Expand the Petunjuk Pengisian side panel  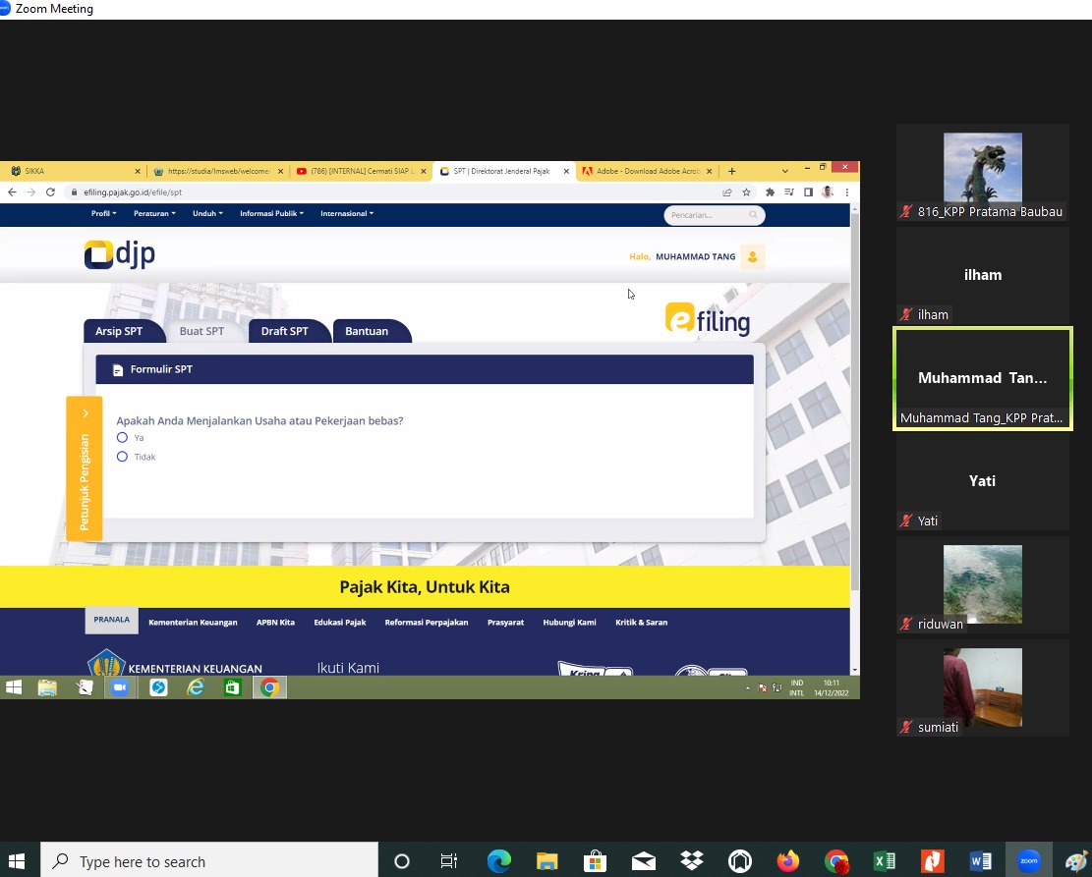click(x=85, y=468)
